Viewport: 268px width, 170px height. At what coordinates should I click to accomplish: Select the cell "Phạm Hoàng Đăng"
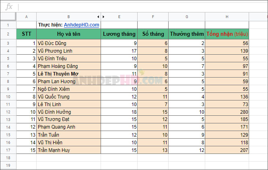68,66
